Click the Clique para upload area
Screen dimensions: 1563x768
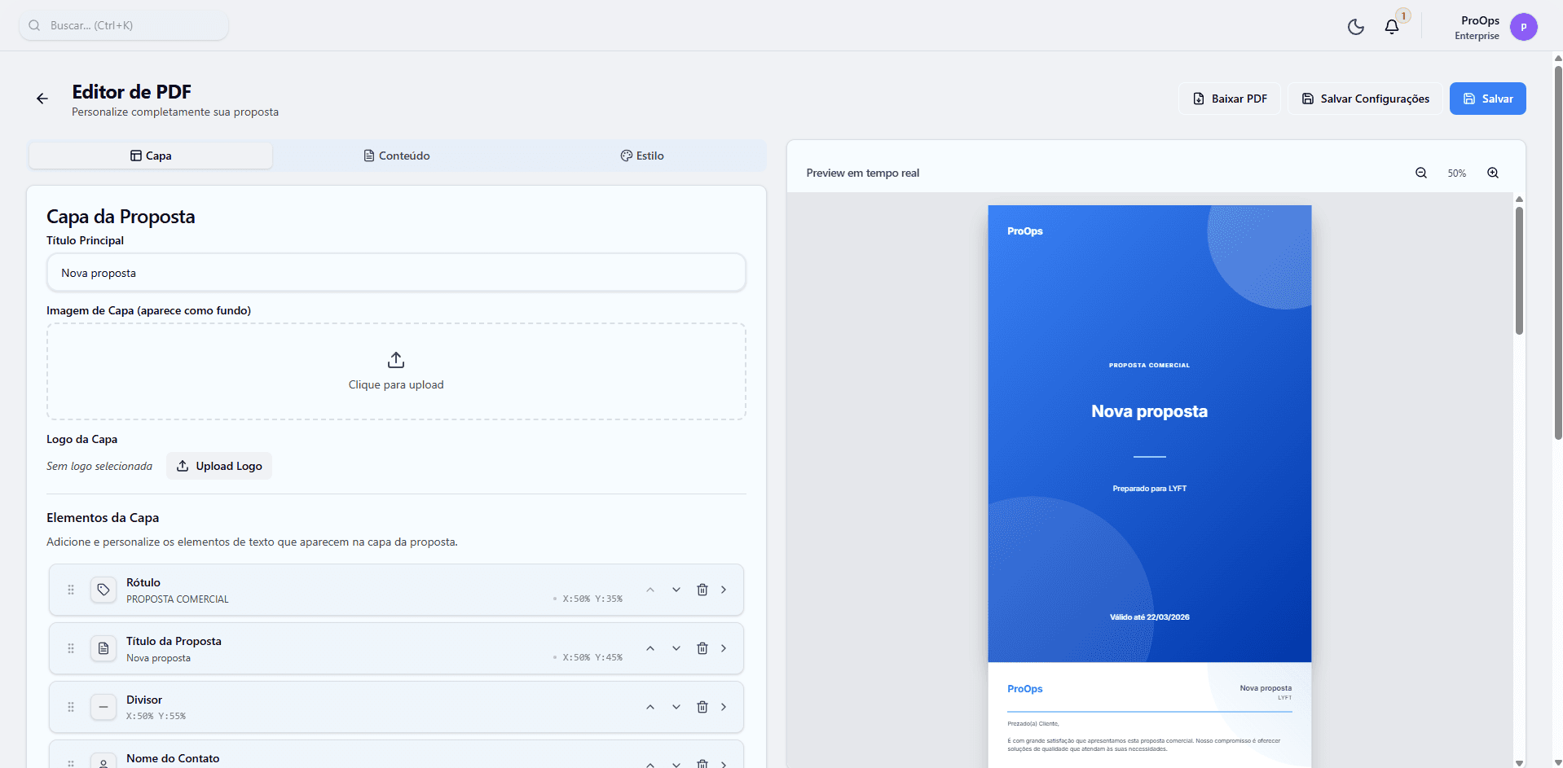click(x=396, y=371)
